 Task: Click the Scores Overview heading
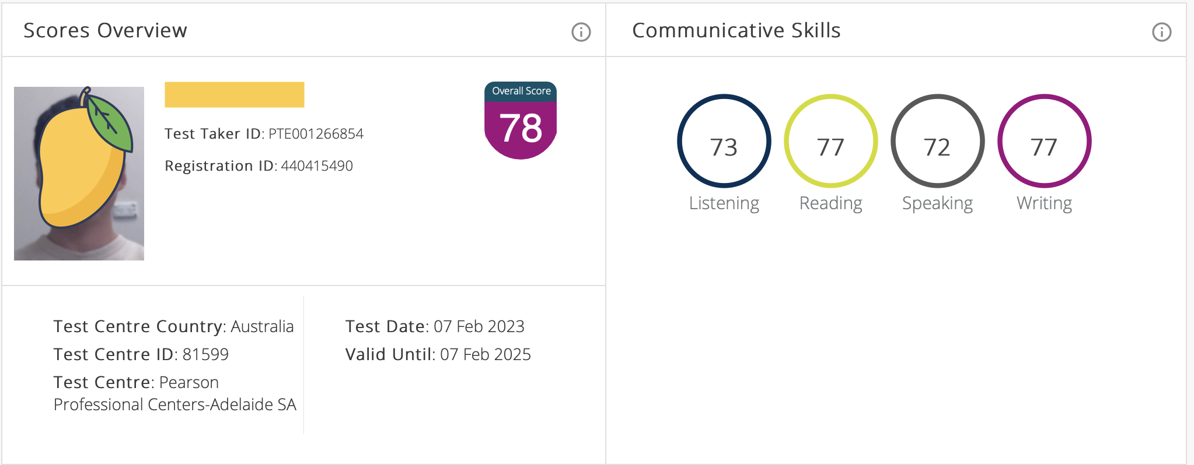tap(105, 30)
